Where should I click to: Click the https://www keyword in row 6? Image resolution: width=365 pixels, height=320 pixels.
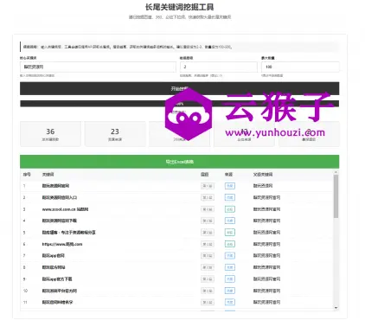[x=62, y=244]
